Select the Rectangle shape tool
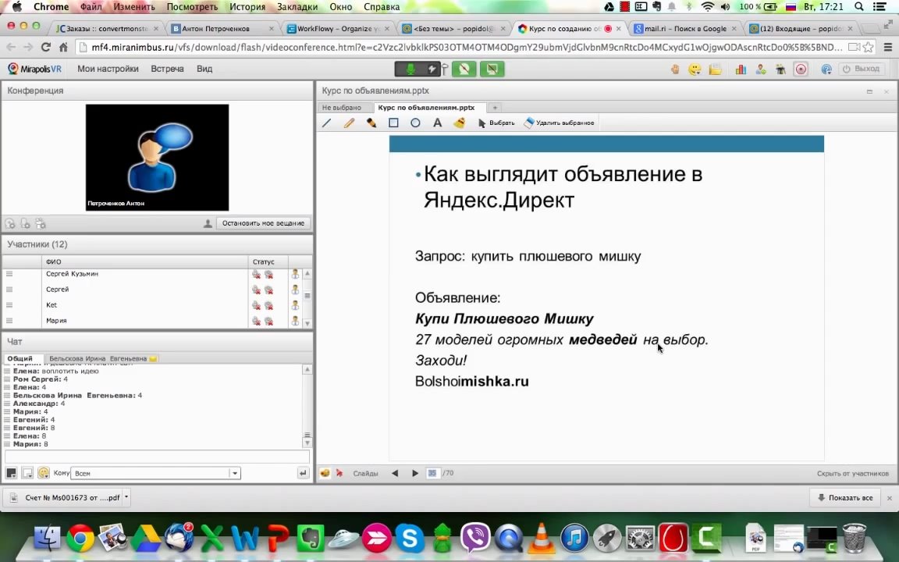 (393, 123)
